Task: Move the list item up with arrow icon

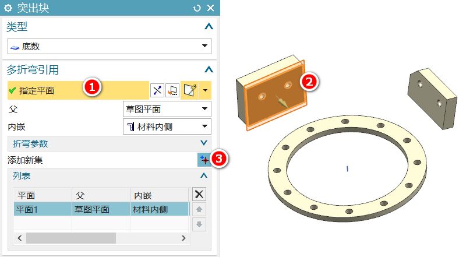Action: tap(199, 210)
